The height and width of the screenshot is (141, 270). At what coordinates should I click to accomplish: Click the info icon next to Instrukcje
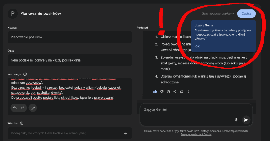tap(25, 74)
